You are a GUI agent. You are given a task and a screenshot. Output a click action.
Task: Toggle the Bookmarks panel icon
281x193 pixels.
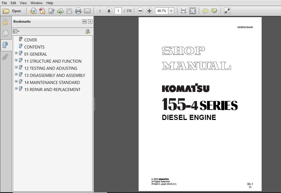coord(5,45)
